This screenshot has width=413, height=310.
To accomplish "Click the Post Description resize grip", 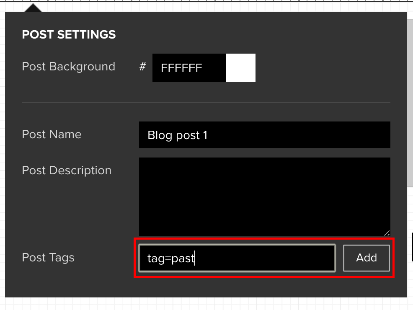I will [x=387, y=233].
